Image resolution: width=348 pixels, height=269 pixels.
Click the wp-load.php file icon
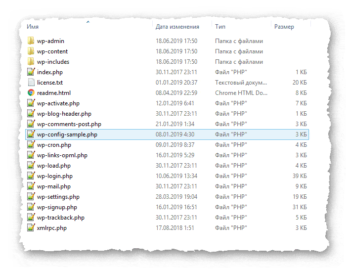coord(31,165)
